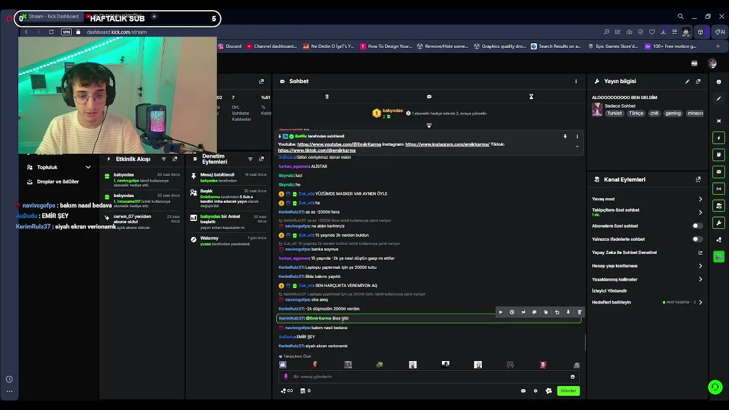
Task: Open the pinned message options menu
Action: [577, 137]
